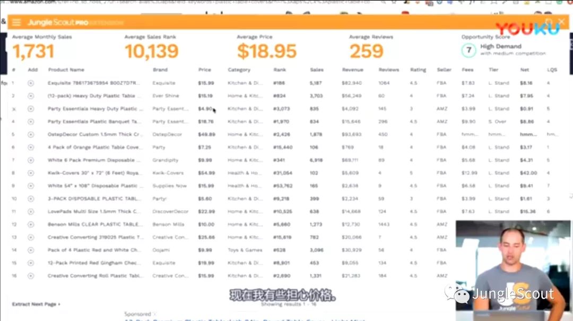This screenshot has height=321, width=573.
Task: Add 4 Pack of Orange Plastic Table Cover
Action: [x=31, y=147]
